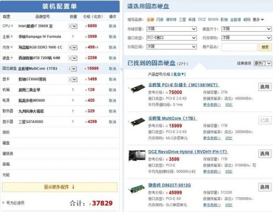Select the 显示器 category label
273x212 pixels.
coord(8,122)
